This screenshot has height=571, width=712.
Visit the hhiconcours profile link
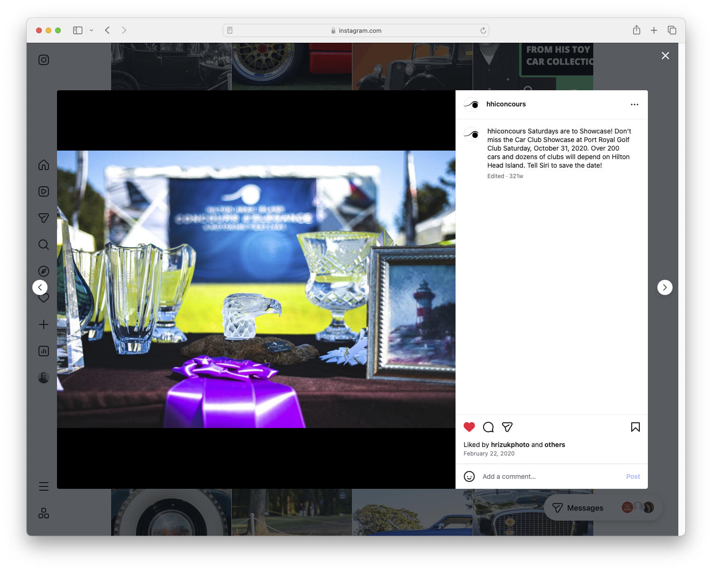pyautogui.click(x=506, y=104)
